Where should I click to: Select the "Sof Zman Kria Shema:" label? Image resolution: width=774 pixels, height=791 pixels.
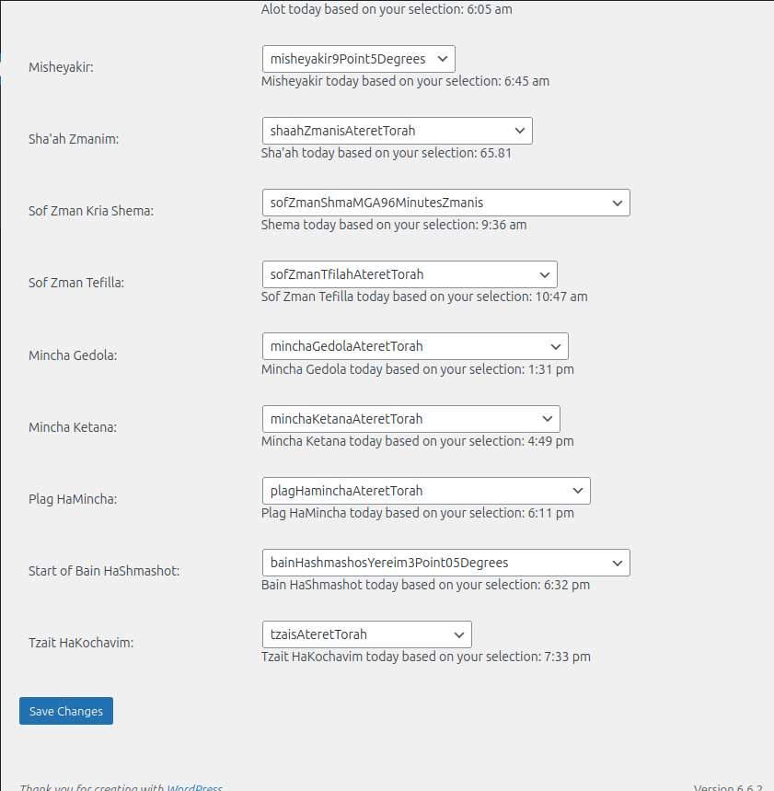coord(91,211)
